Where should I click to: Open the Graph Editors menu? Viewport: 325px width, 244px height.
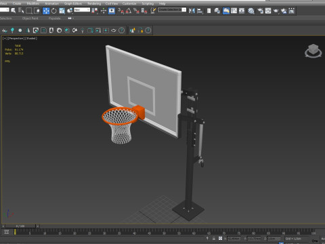coord(73,3)
